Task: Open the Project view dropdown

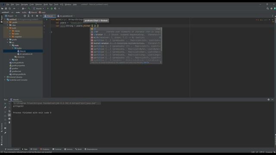Action: click(11, 16)
